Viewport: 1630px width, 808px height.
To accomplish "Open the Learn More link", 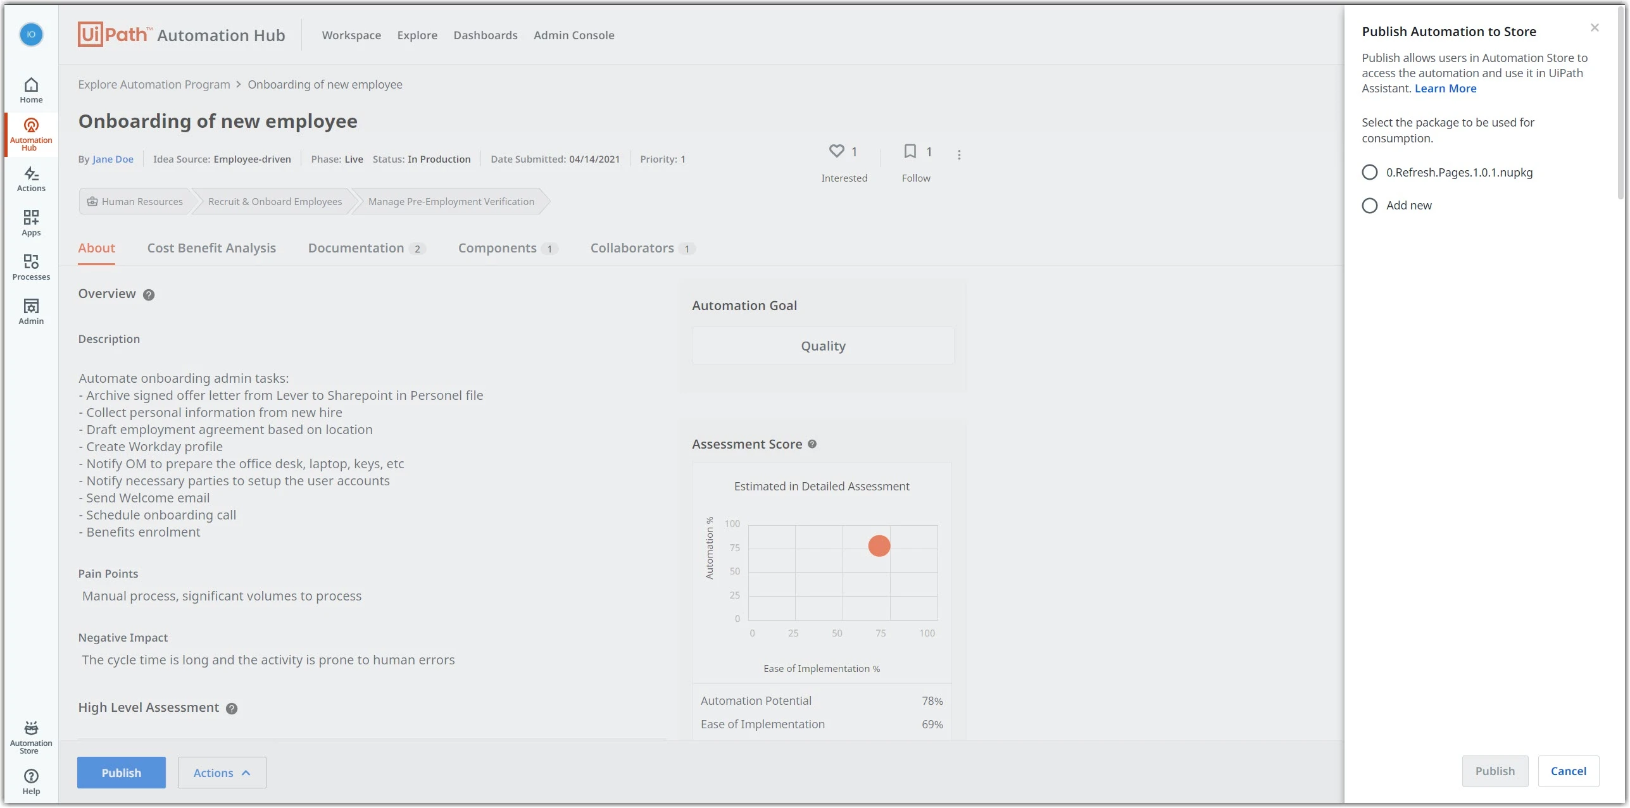I will (x=1445, y=89).
